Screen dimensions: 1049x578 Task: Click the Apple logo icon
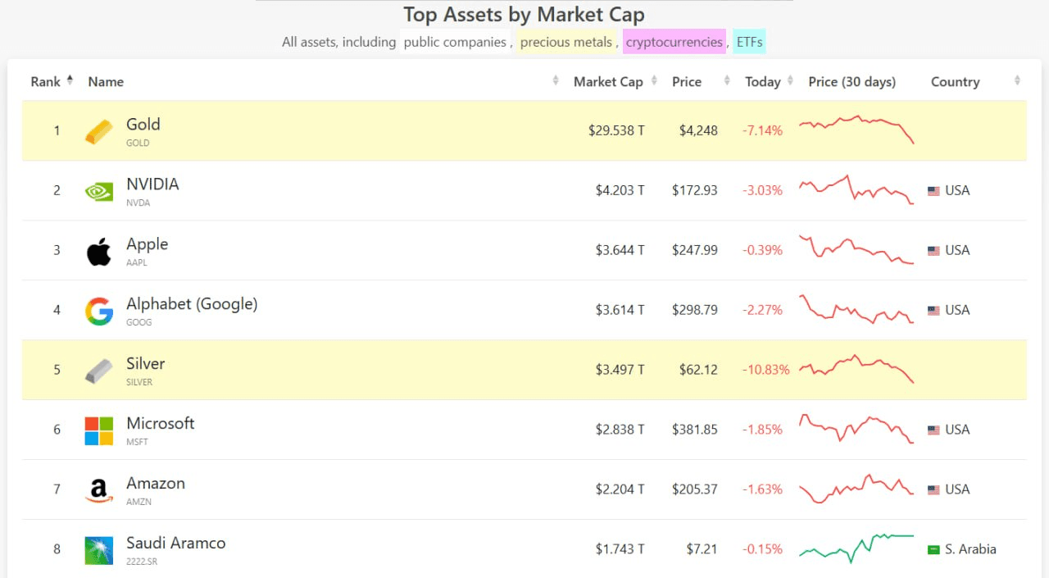(x=99, y=252)
